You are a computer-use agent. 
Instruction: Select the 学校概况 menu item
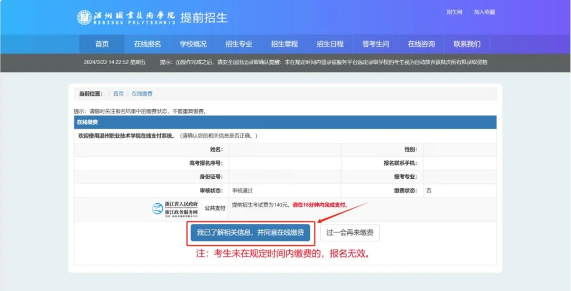(193, 44)
